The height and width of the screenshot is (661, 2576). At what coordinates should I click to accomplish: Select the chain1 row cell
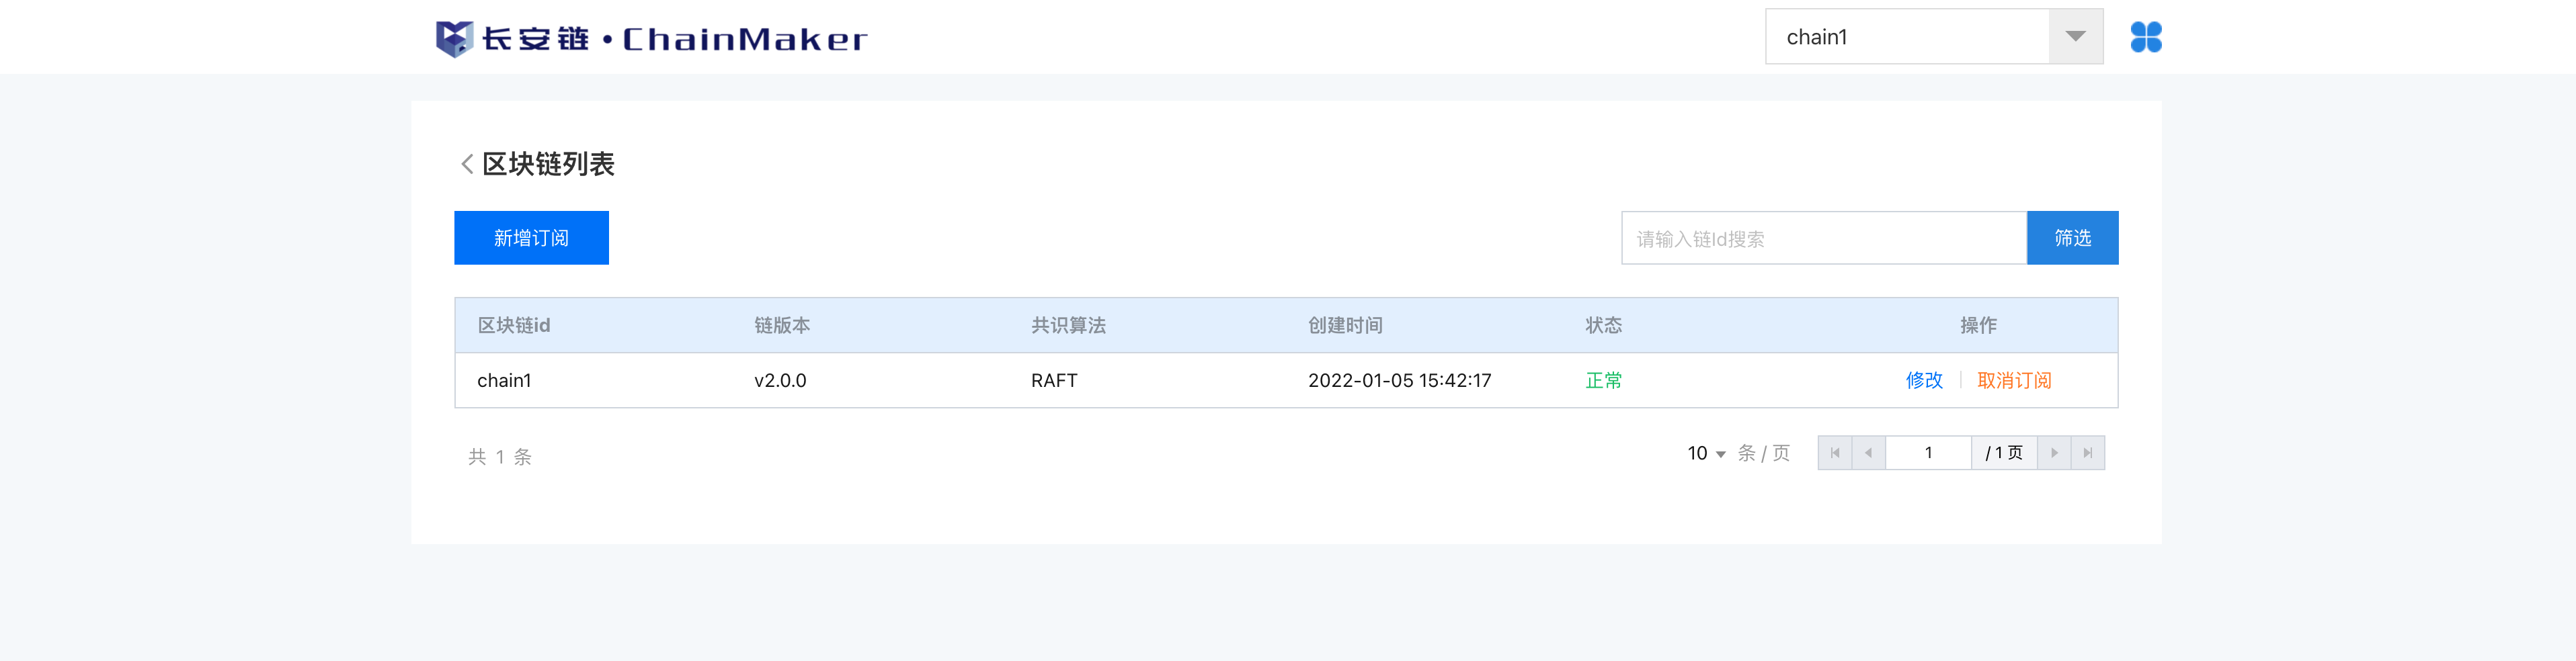click(x=504, y=380)
